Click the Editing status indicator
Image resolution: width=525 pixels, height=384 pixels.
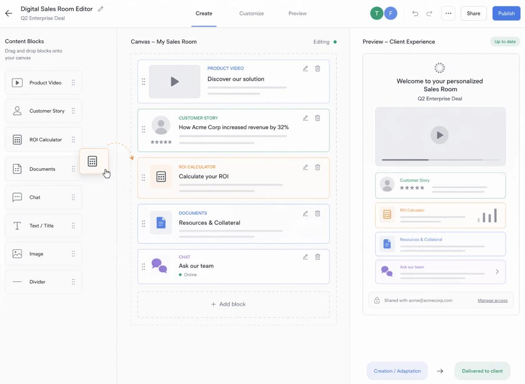325,42
